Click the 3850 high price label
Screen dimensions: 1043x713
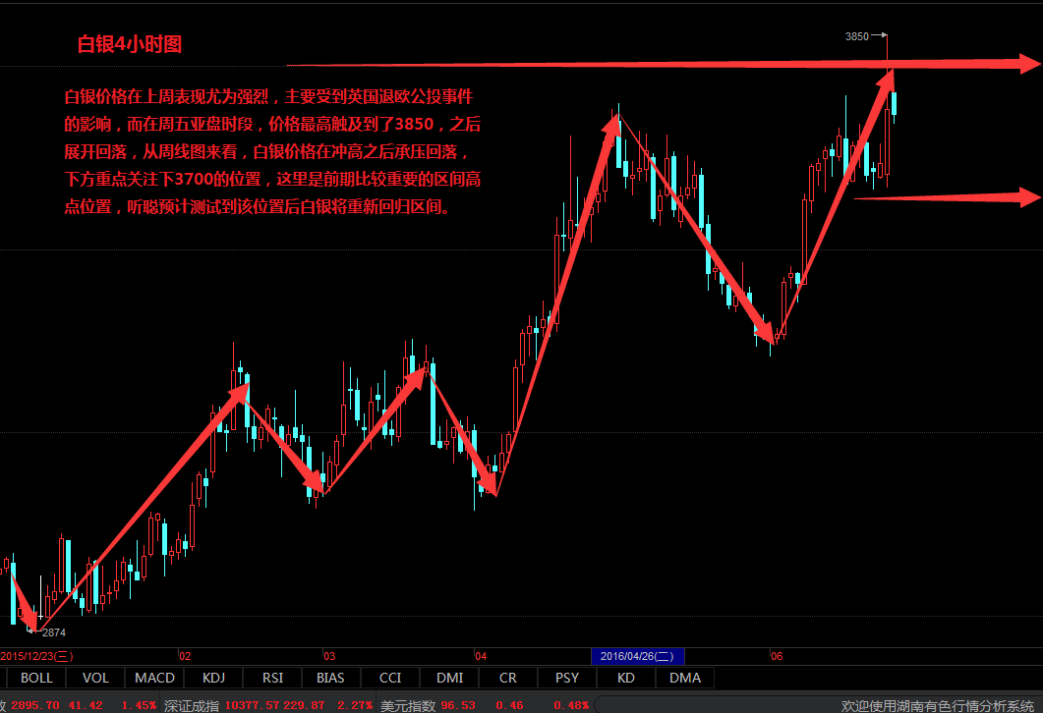[857, 36]
